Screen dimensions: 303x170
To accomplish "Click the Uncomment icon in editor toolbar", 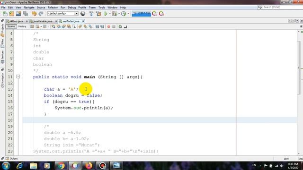I will [x=120, y=26].
